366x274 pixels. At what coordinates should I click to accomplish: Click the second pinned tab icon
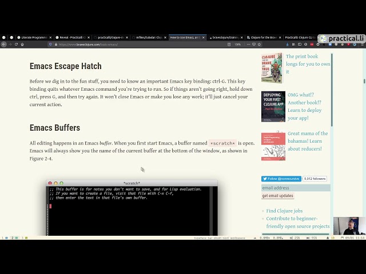(11, 38)
